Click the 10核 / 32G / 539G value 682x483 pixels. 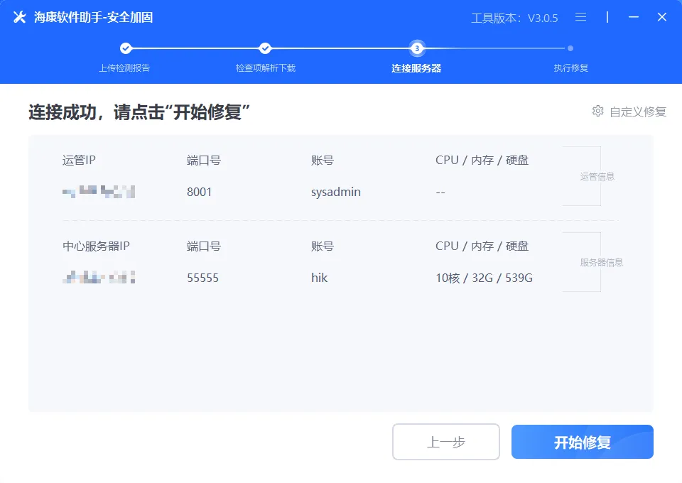tap(484, 278)
